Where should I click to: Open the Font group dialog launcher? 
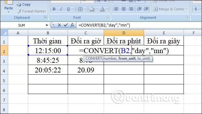tap(107, 17)
